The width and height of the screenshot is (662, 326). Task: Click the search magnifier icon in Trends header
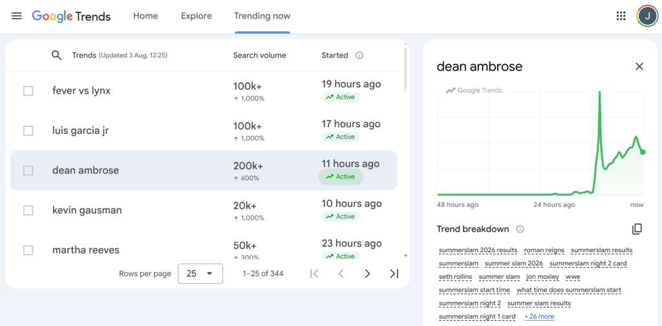pyautogui.click(x=57, y=56)
